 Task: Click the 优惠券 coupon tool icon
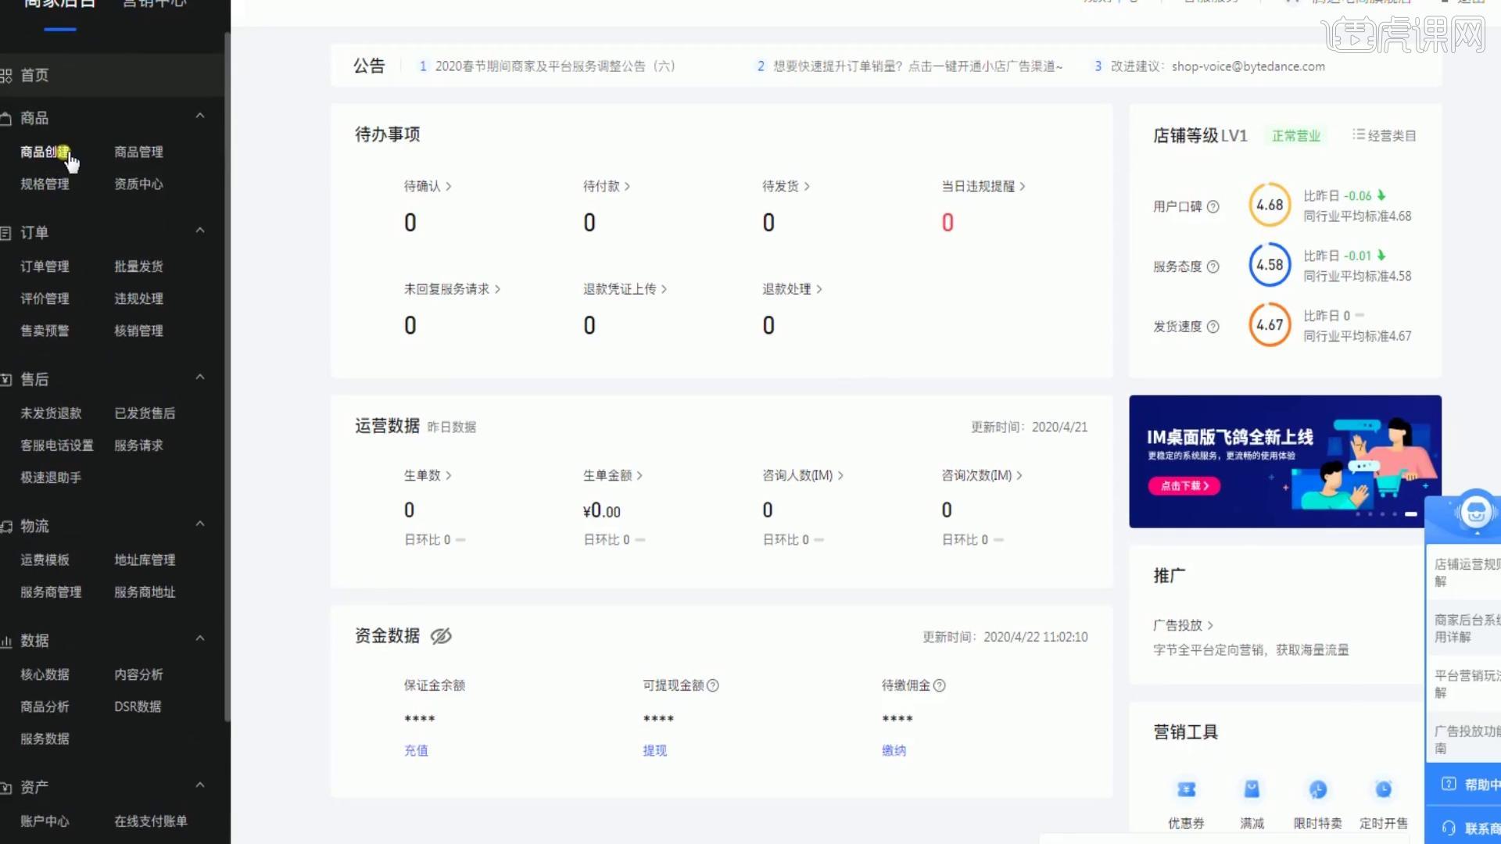(x=1186, y=789)
